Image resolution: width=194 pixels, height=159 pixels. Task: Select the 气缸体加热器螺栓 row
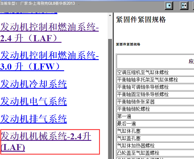tap(155, 146)
